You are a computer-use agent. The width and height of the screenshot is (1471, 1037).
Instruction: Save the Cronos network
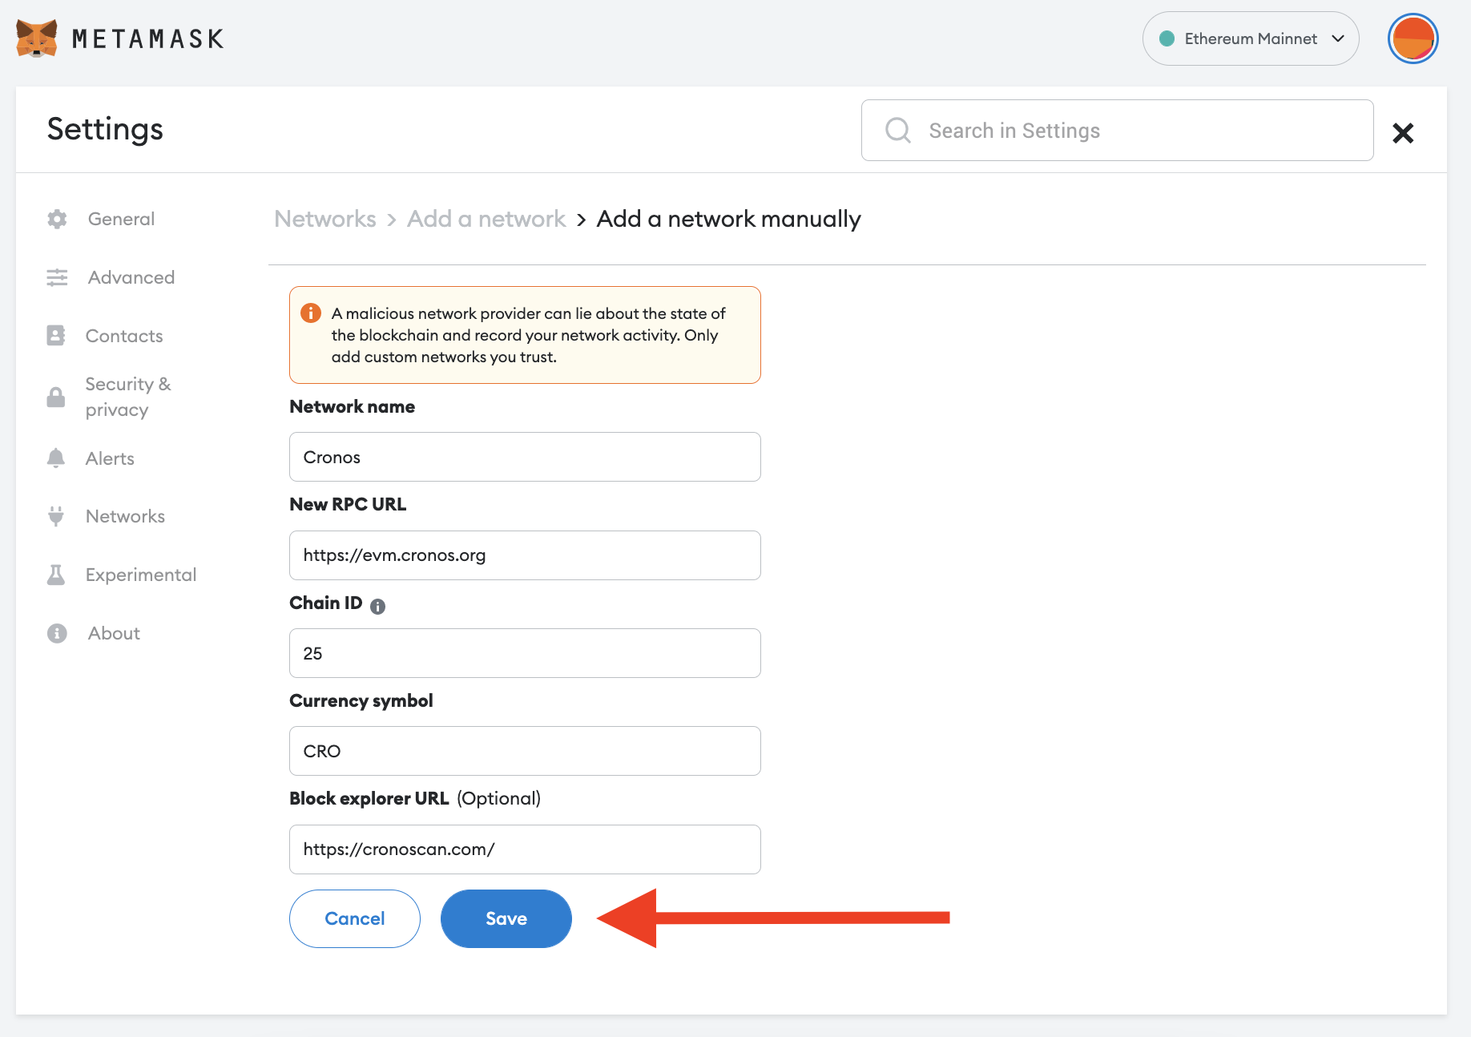(x=506, y=918)
